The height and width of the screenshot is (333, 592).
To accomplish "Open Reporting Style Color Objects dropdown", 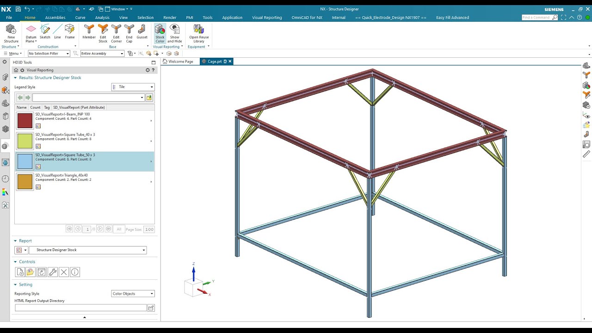I will [x=133, y=294].
